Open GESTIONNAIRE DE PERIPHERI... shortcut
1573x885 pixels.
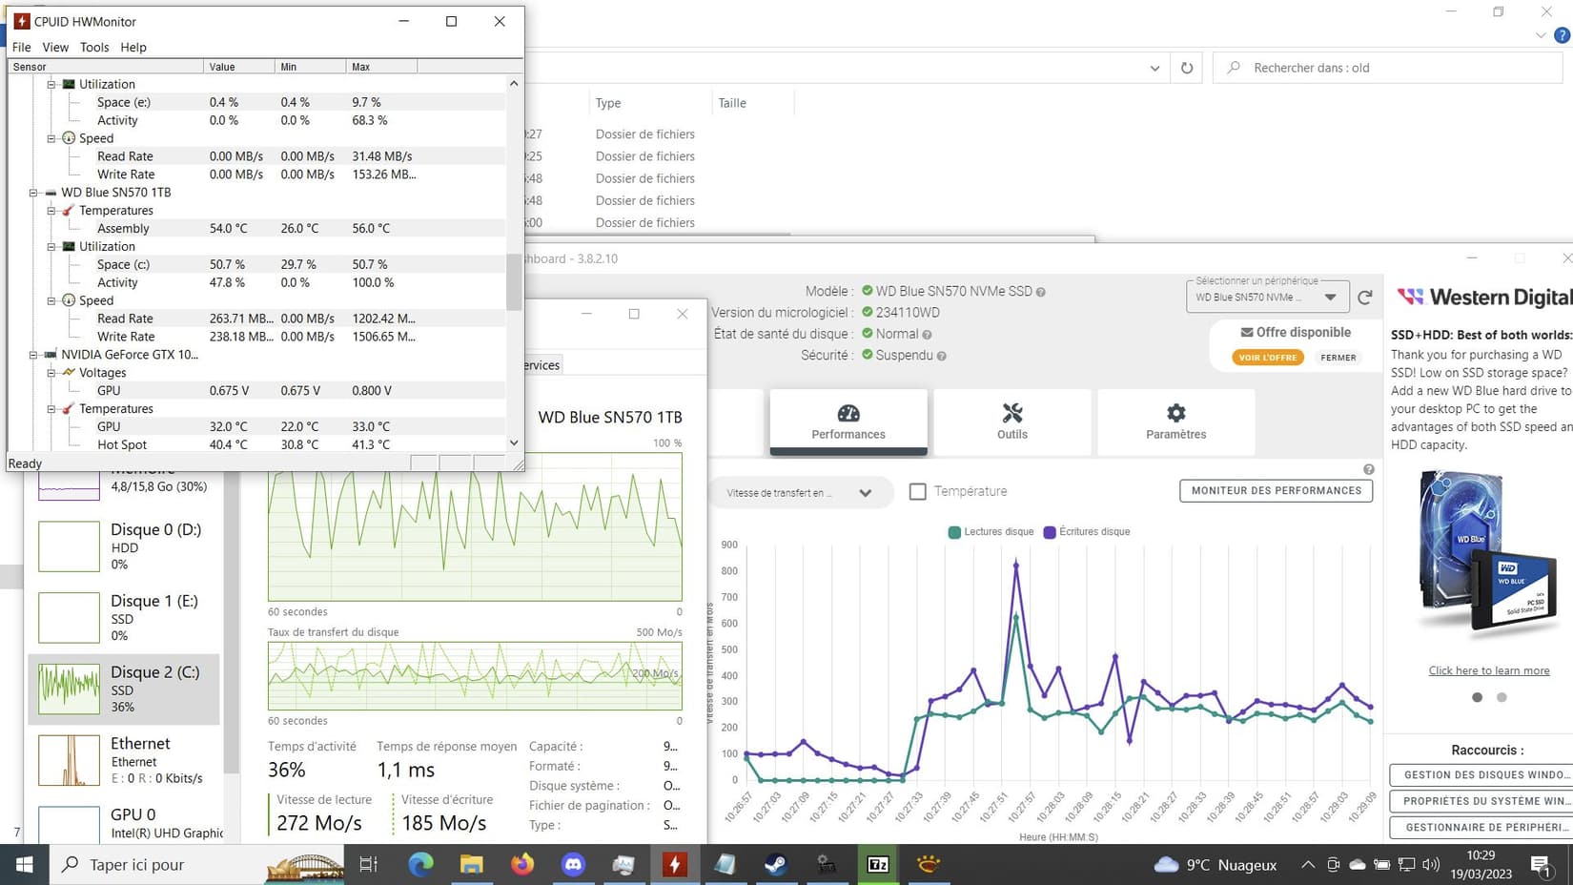[1481, 827]
